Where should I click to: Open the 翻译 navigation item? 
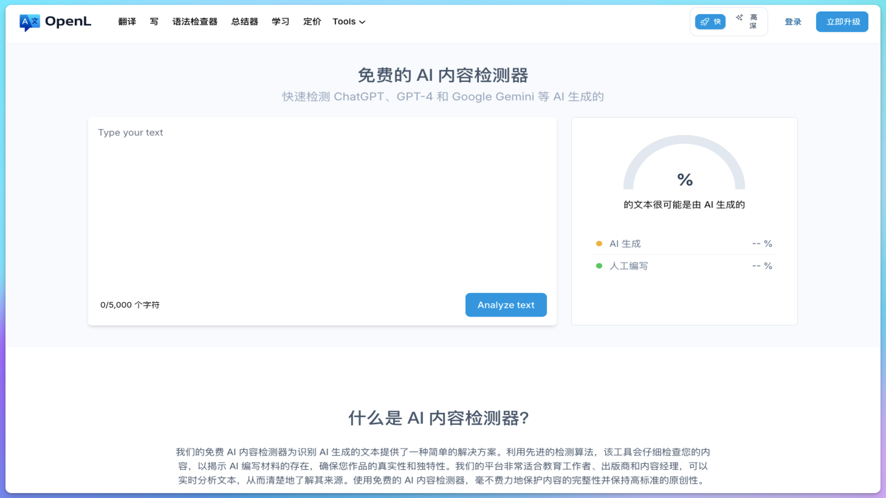tap(126, 22)
